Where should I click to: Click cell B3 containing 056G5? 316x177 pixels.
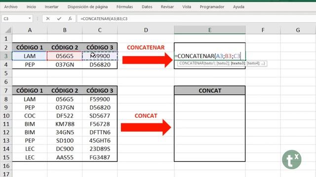[x=65, y=56]
